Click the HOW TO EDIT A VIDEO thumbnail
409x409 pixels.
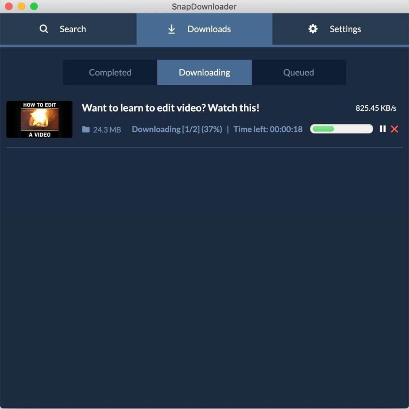coord(39,119)
